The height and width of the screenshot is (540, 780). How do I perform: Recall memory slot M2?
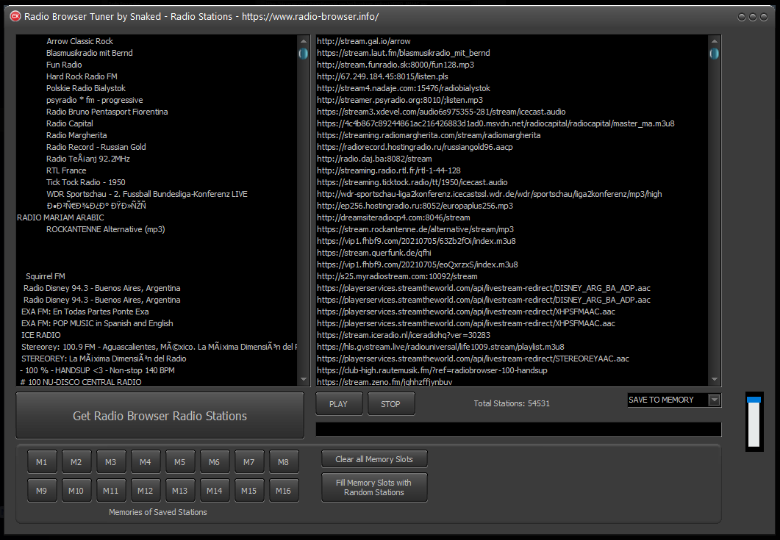[x=76, y=462]
